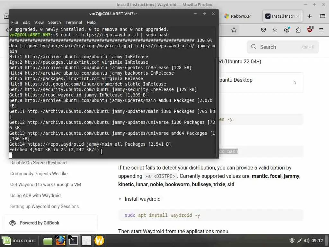Open Get Waydroid to work through a VM
The image size is (329, 247).
46,185
